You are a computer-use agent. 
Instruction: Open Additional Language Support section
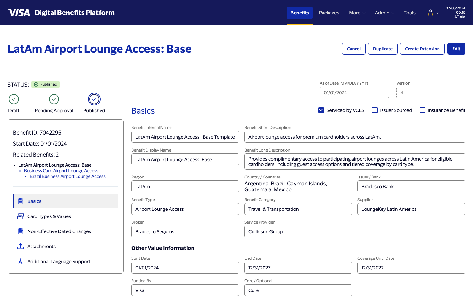tap(66, 261)
